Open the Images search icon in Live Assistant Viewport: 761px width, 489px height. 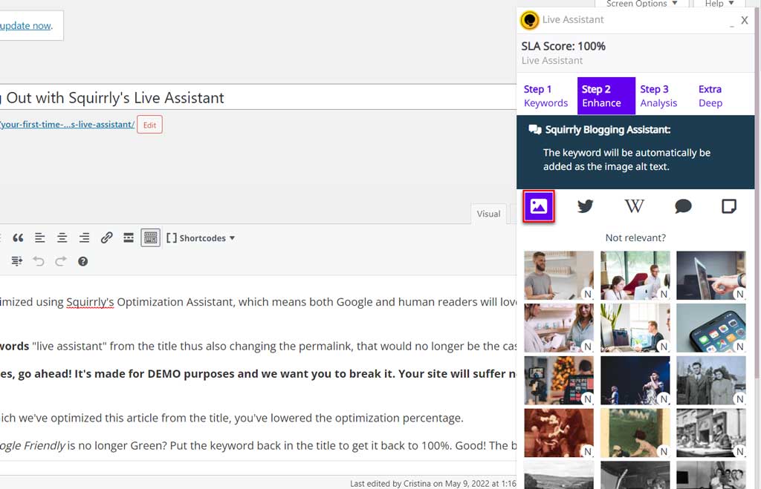pos(539,206)
